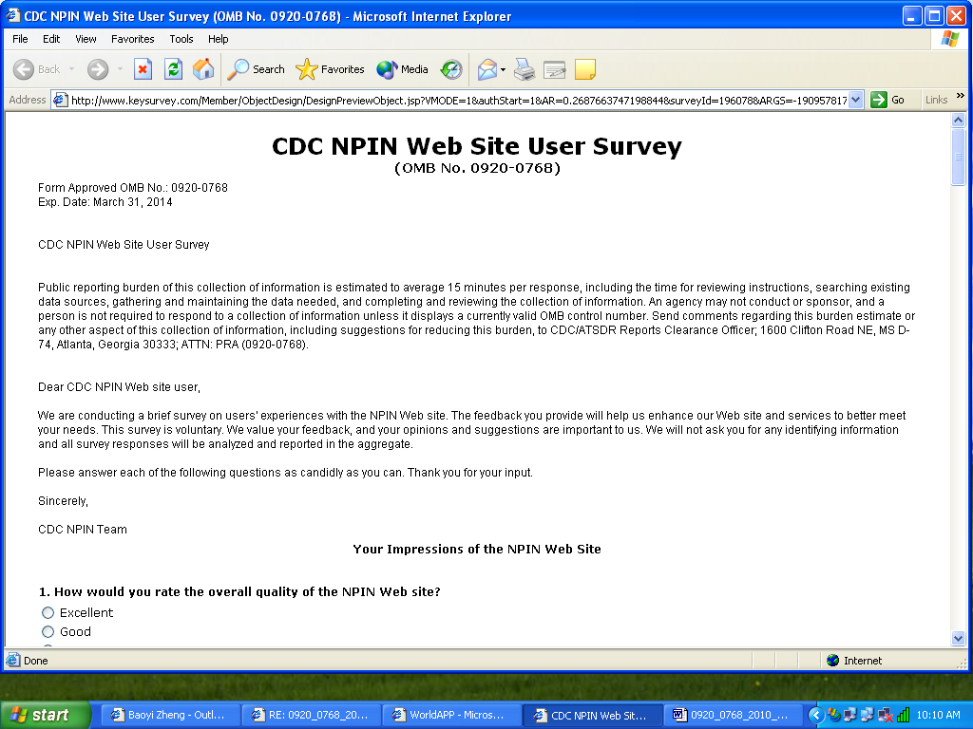Open the Tools menu
The image size is (973, 729).
181,39
